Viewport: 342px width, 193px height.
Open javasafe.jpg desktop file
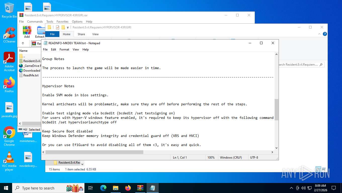coord(9,110)
